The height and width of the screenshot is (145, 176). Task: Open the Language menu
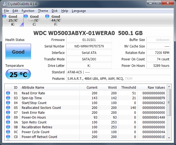[79, 11]
